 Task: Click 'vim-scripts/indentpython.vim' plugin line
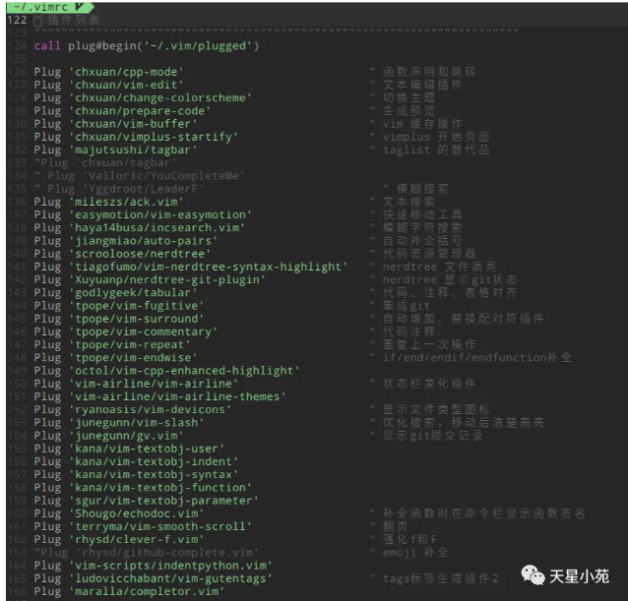153,566
